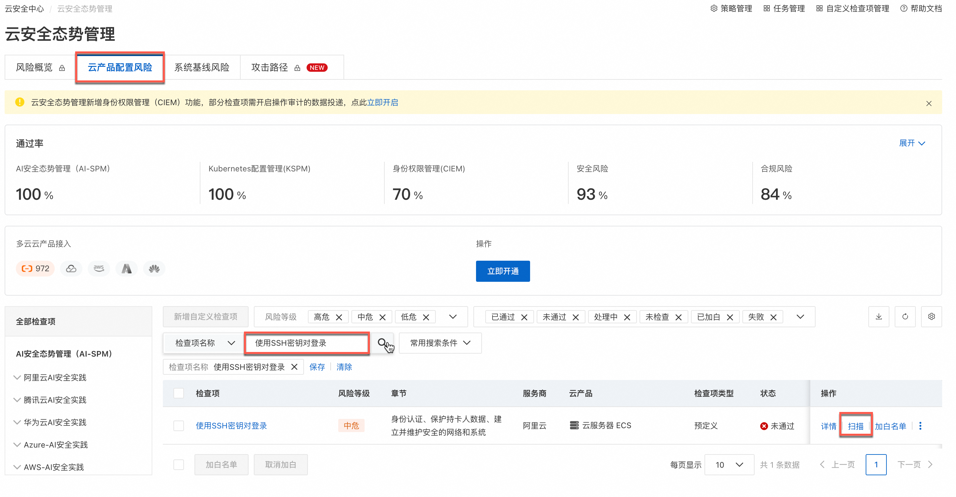956x497 pixels.
Task: Click the download export icon
Action: click(x=878, y=316)
